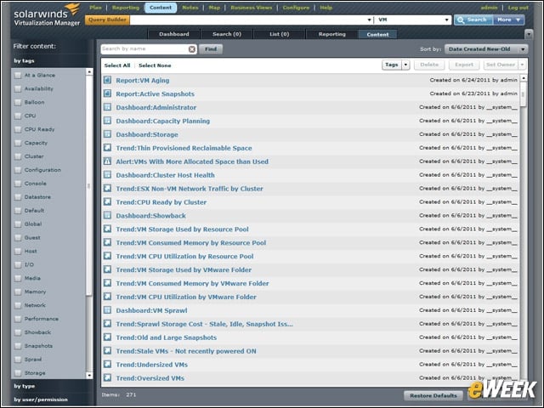This screenshot has width=544, height=408.
Task: Open the Sort by Date Created dropdown
Action: tap(486, 49)
